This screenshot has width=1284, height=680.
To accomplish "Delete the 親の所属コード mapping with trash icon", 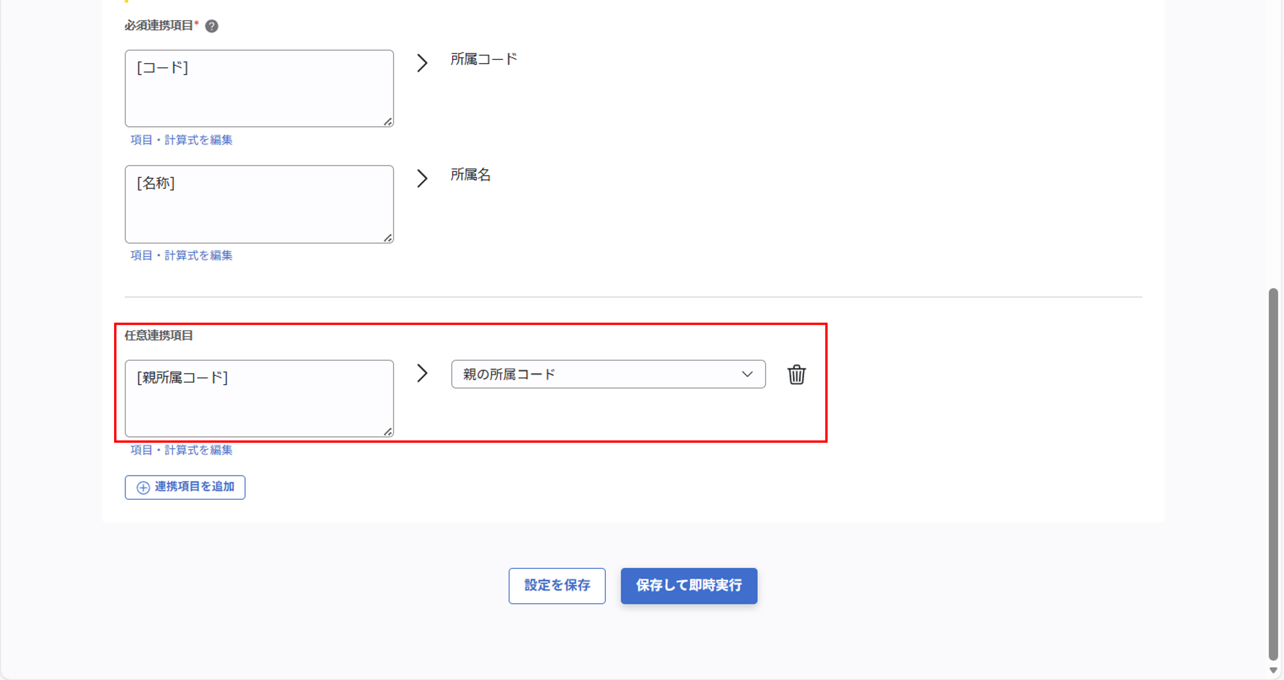I will 796,374.
